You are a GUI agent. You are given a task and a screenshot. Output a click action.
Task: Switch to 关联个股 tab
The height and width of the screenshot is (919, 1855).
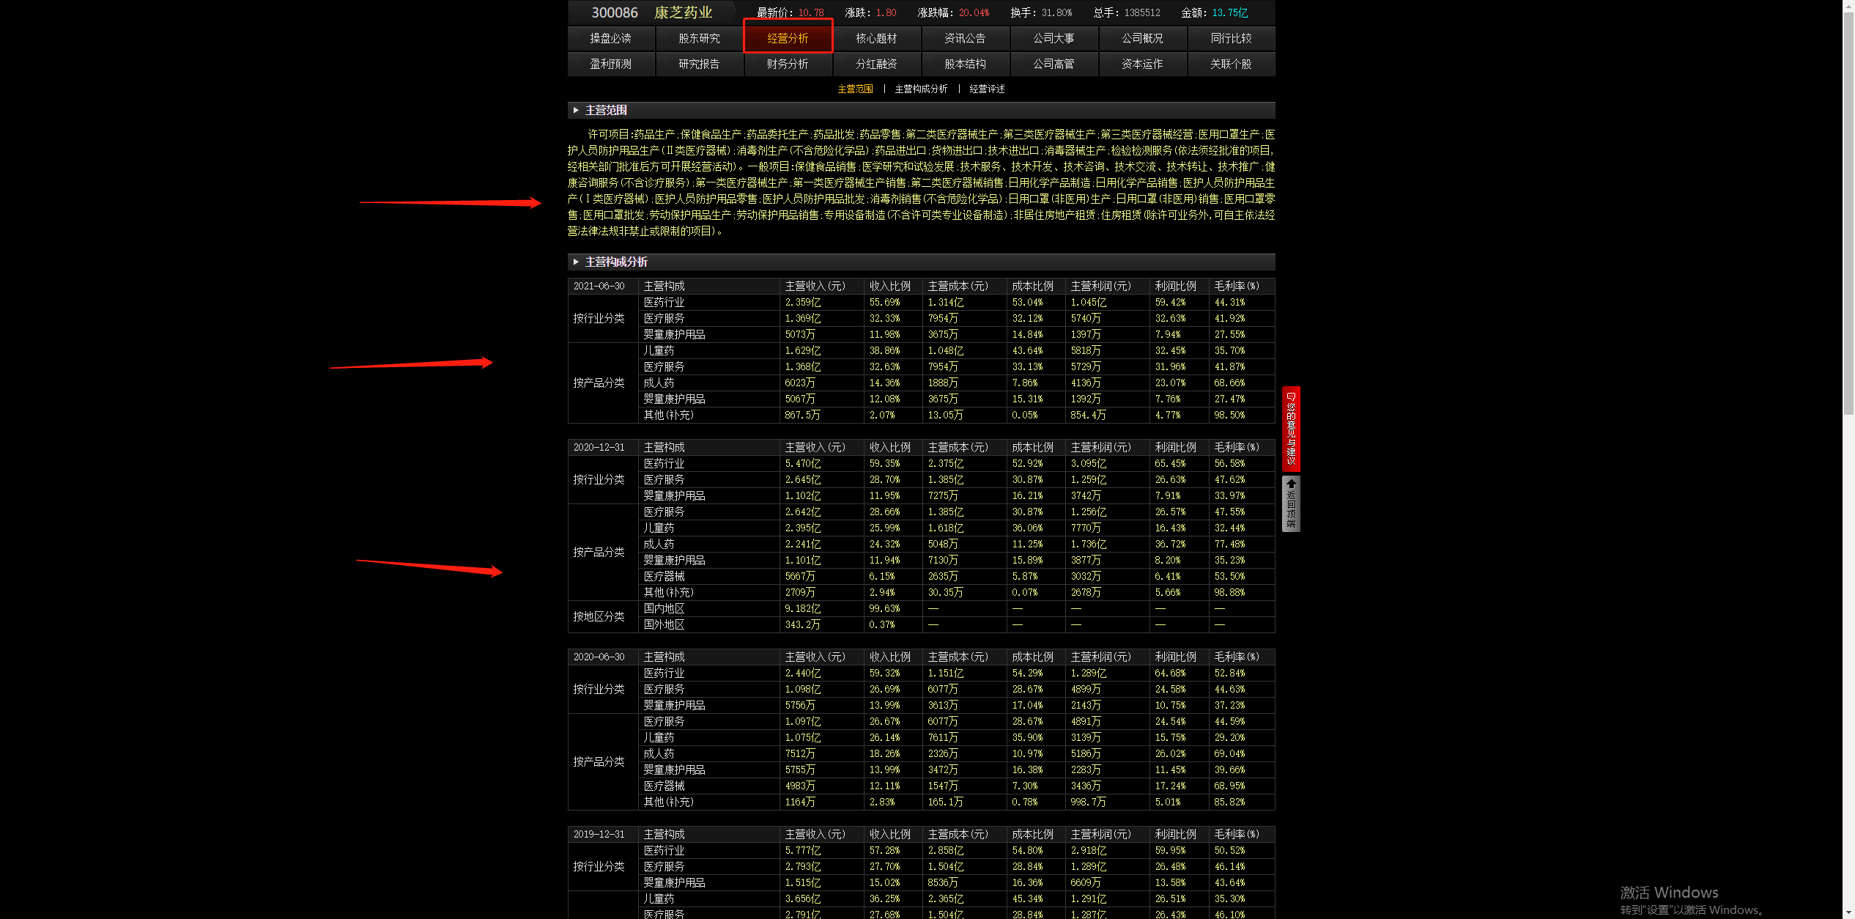pos(1231,64)
